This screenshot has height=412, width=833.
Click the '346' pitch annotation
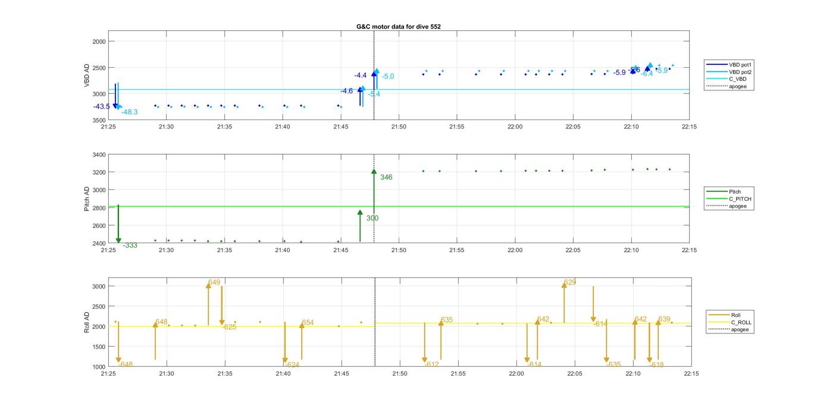[x=386, y=177]
